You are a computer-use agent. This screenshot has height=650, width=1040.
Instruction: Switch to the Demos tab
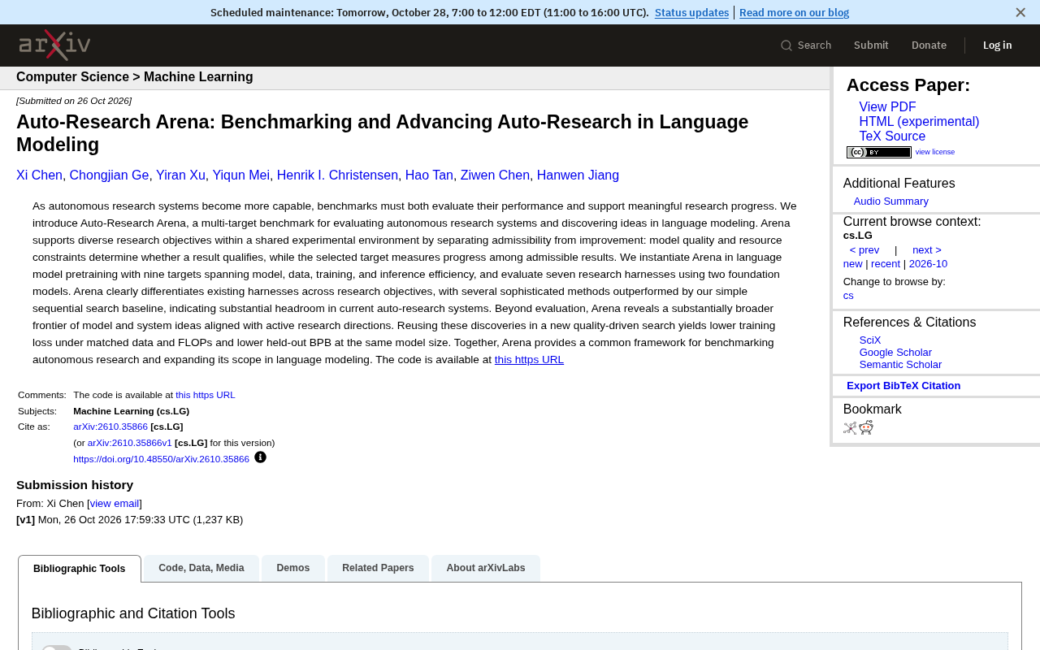click(293, 568)
